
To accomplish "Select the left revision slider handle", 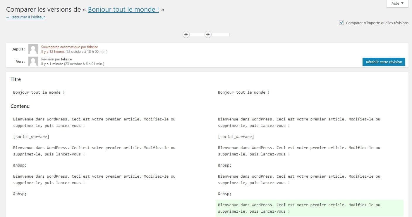I will tap(186, 34).
